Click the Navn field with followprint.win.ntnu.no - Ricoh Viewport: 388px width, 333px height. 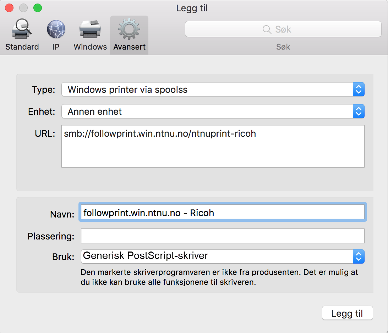click(x=223, y=212)
